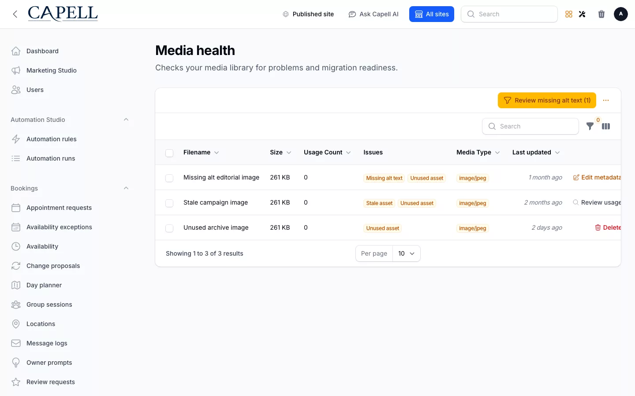Click the Change proposals refresh icon
The image size is (635, 396).
[16, 266]
